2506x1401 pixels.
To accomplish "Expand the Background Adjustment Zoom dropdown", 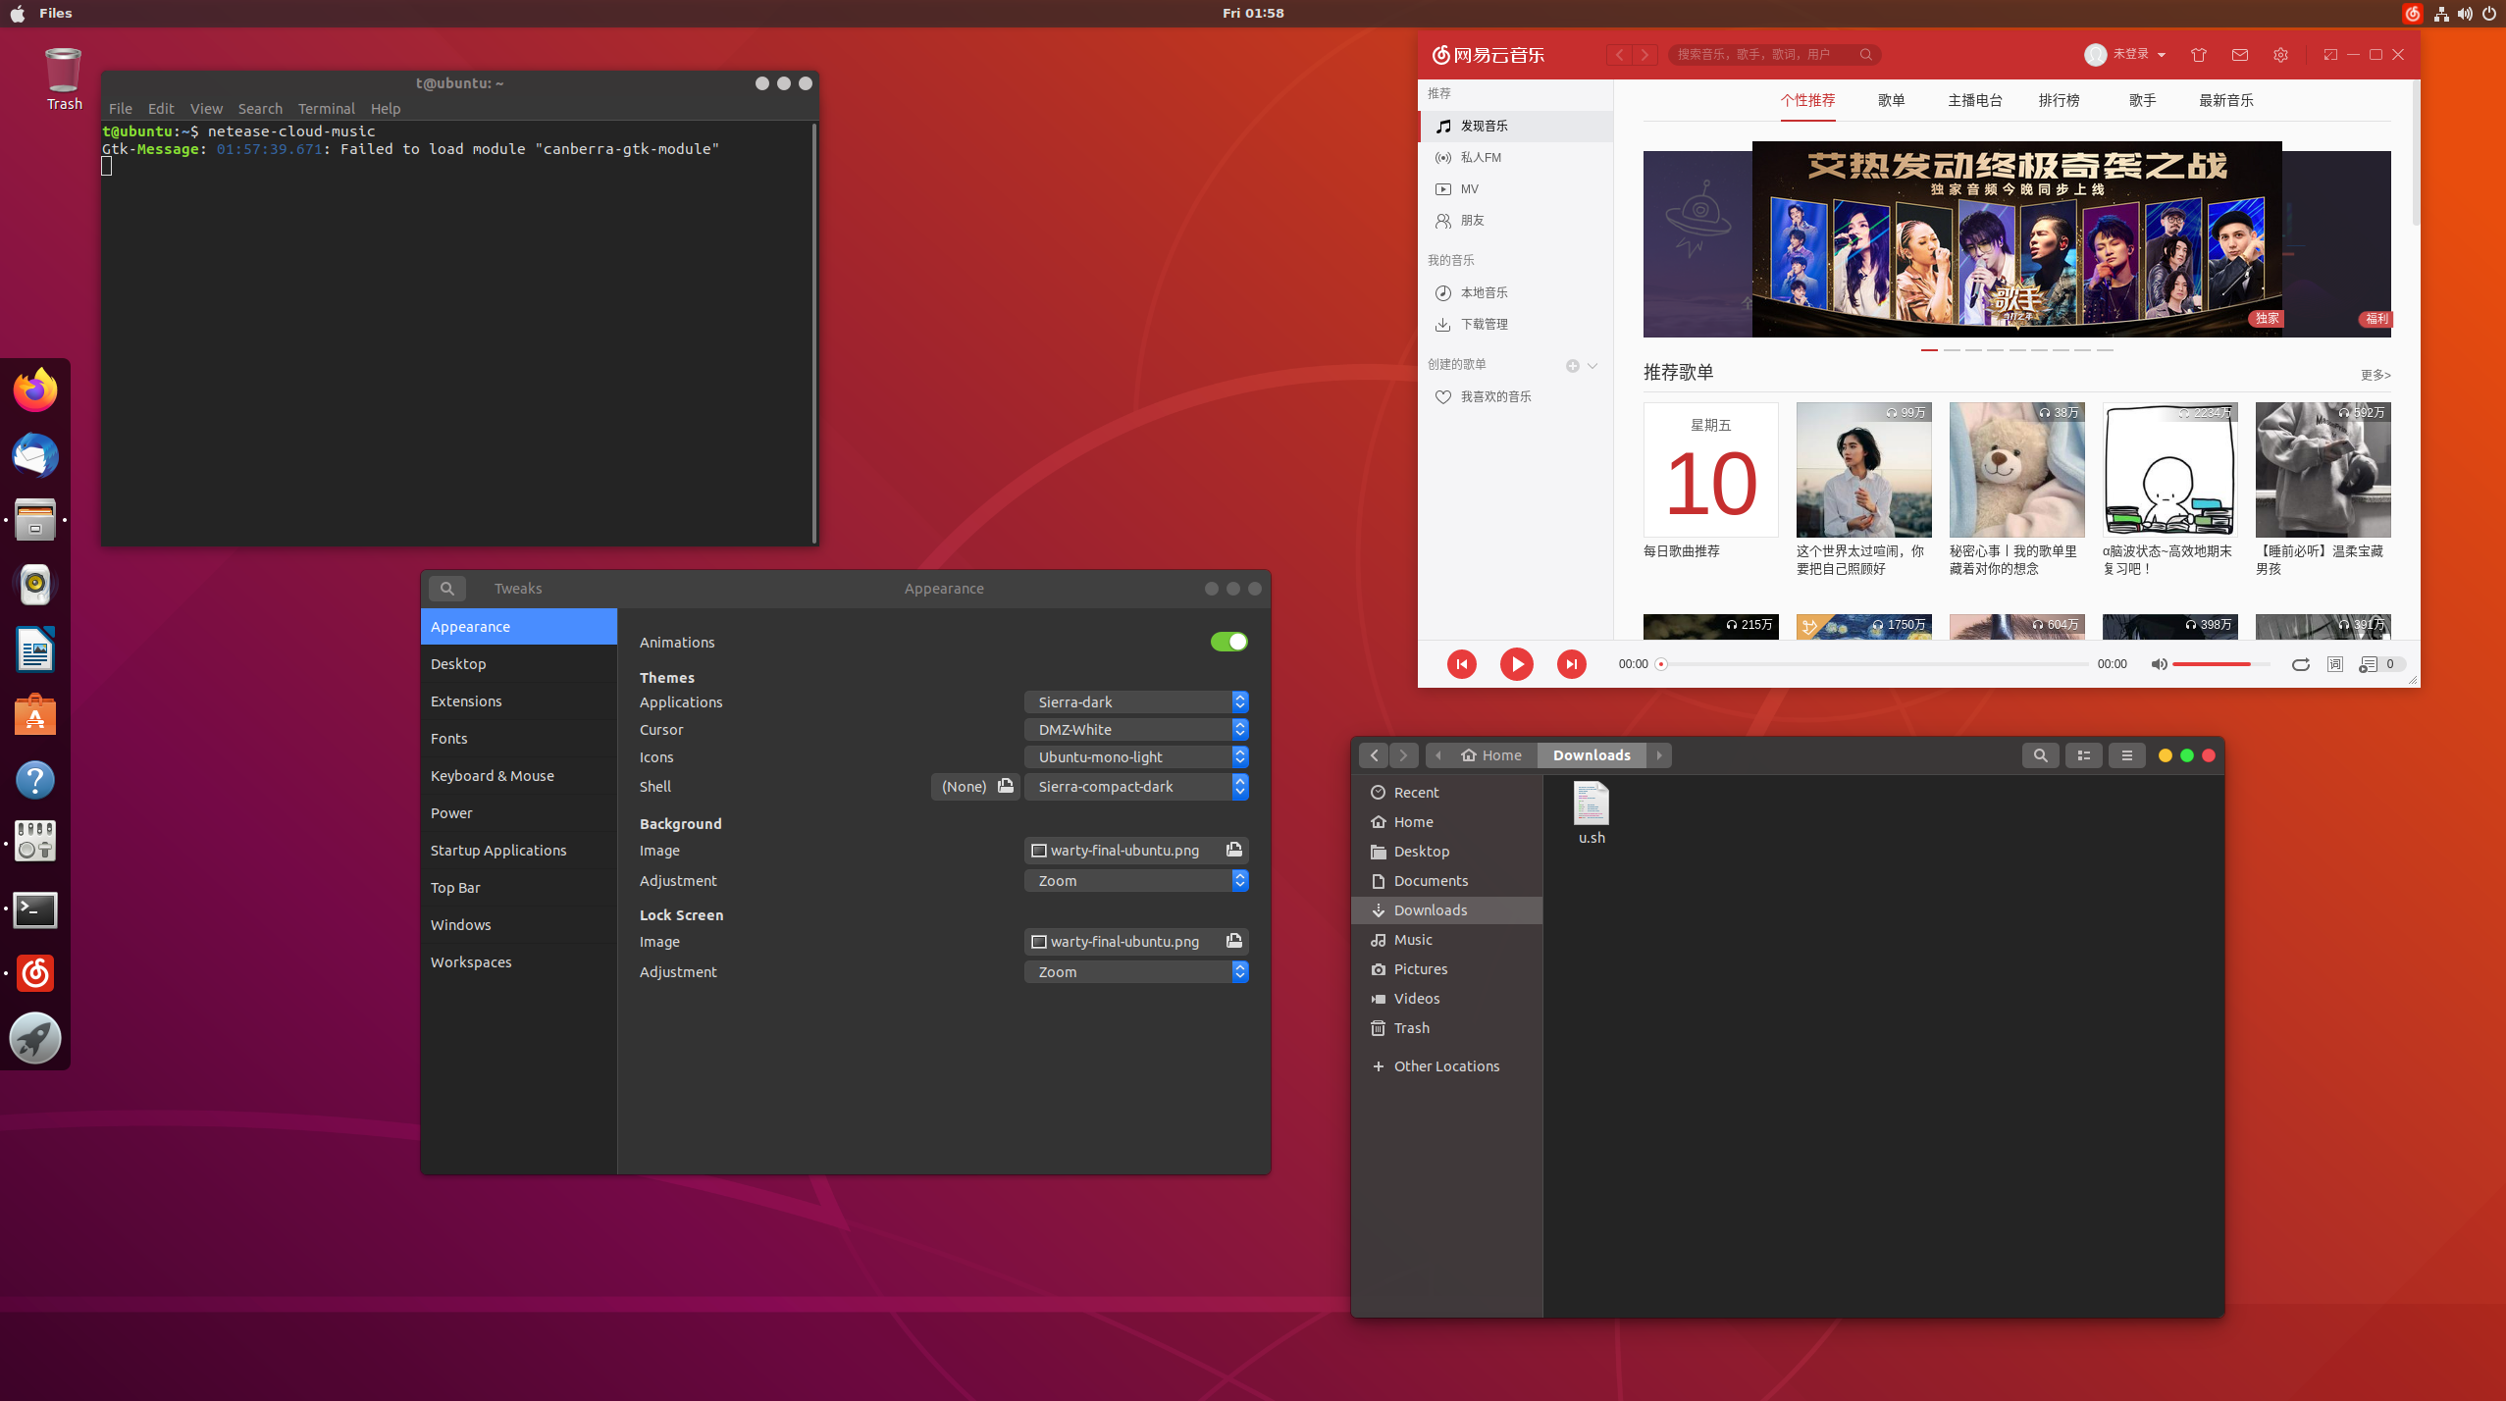I will pos(1135,881).
